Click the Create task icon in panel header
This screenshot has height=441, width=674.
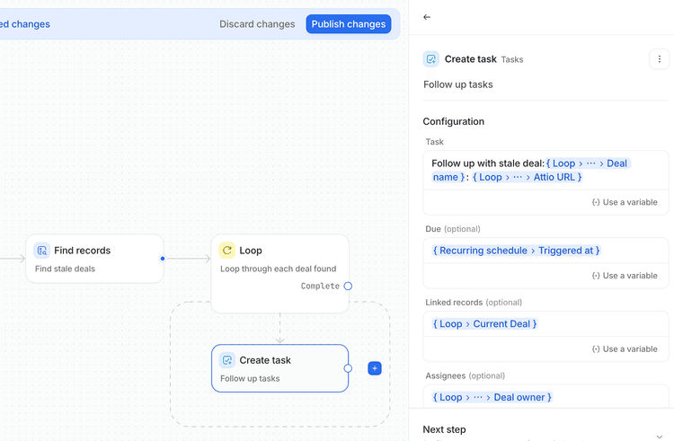click(x=430, y=59)
